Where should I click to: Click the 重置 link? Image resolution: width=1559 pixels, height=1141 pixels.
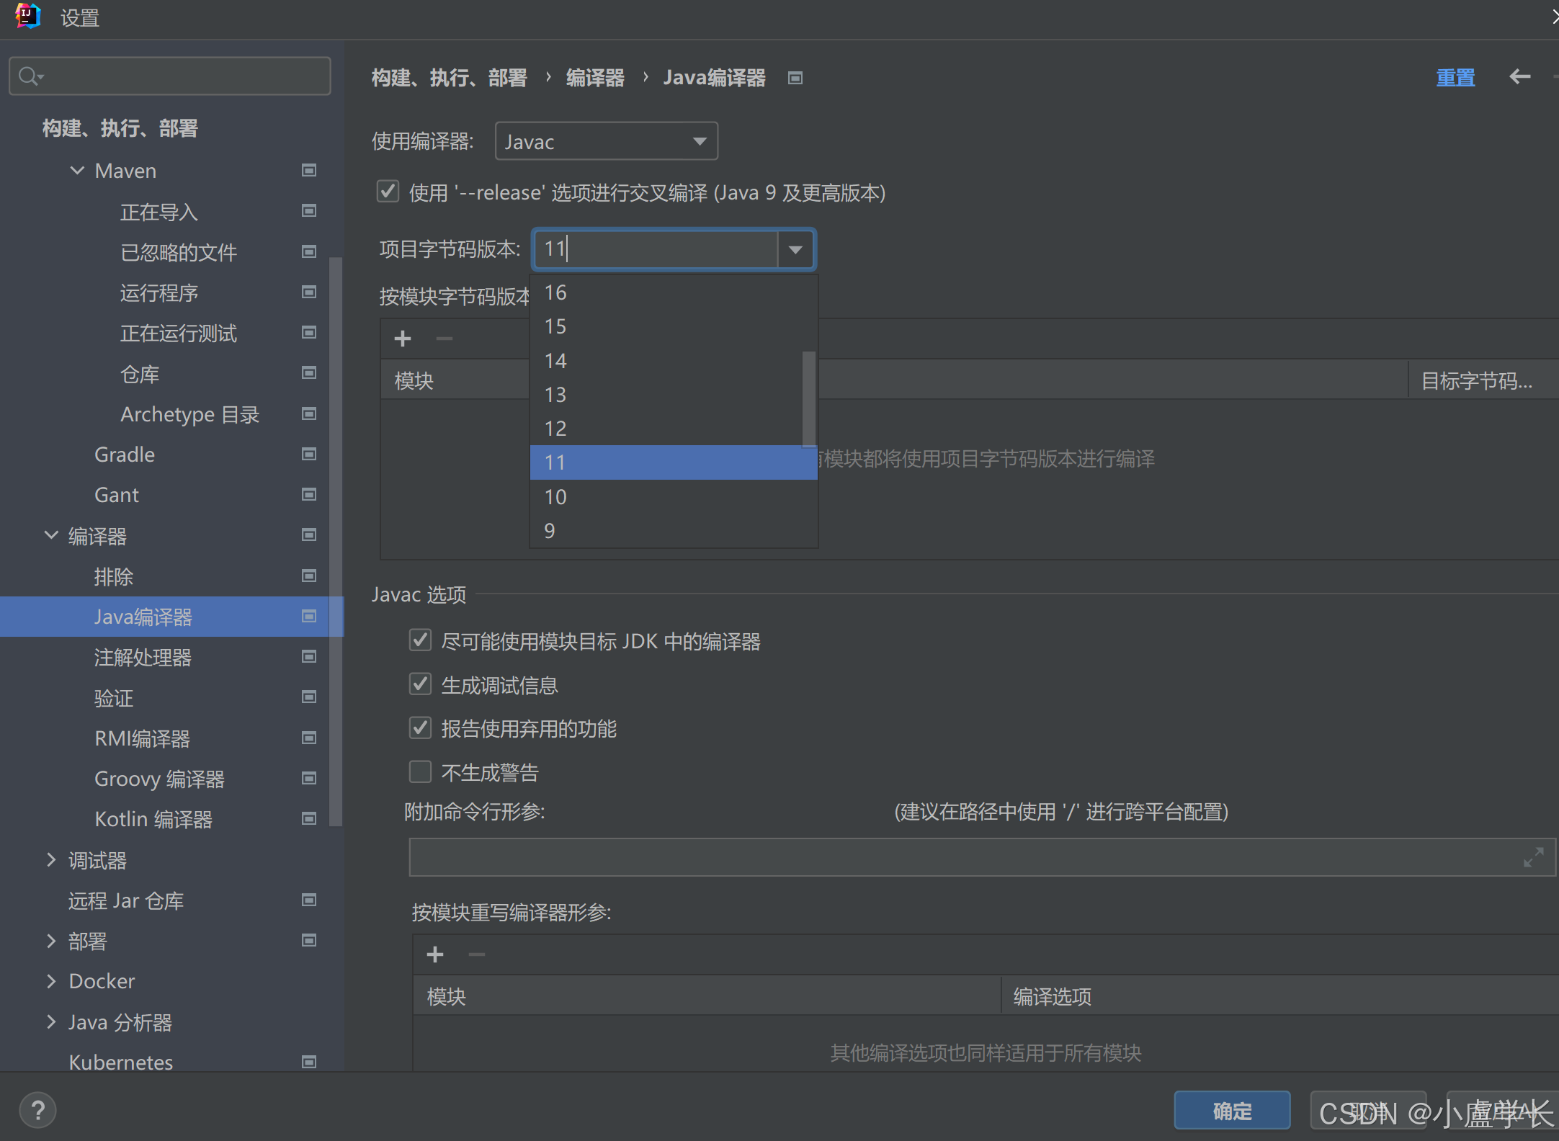click(x=1455, y=77)
